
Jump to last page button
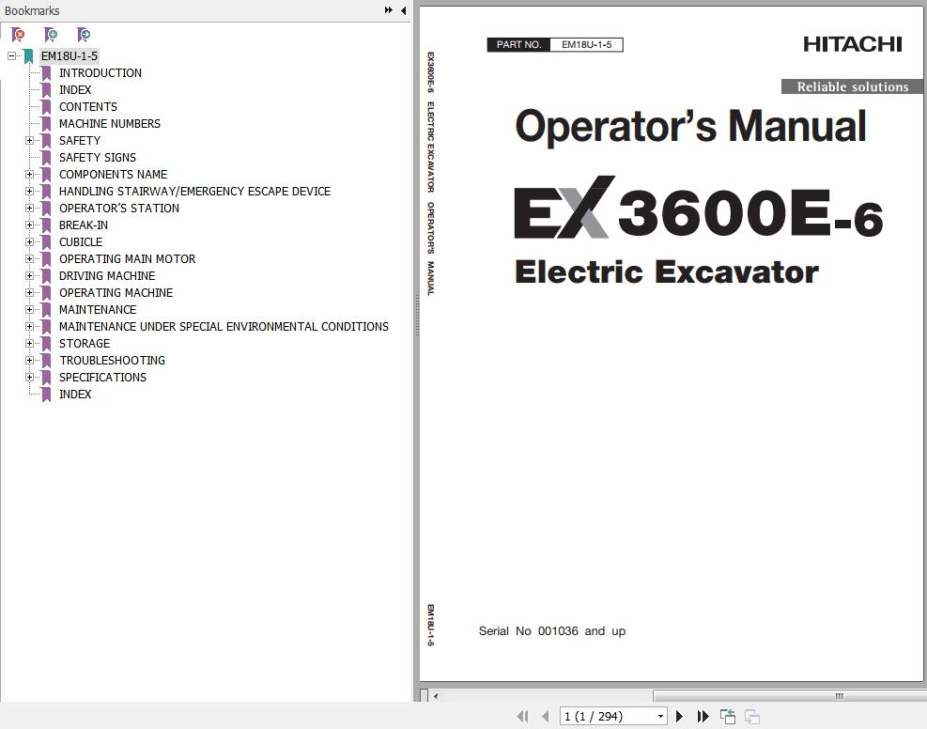(703, 716)
